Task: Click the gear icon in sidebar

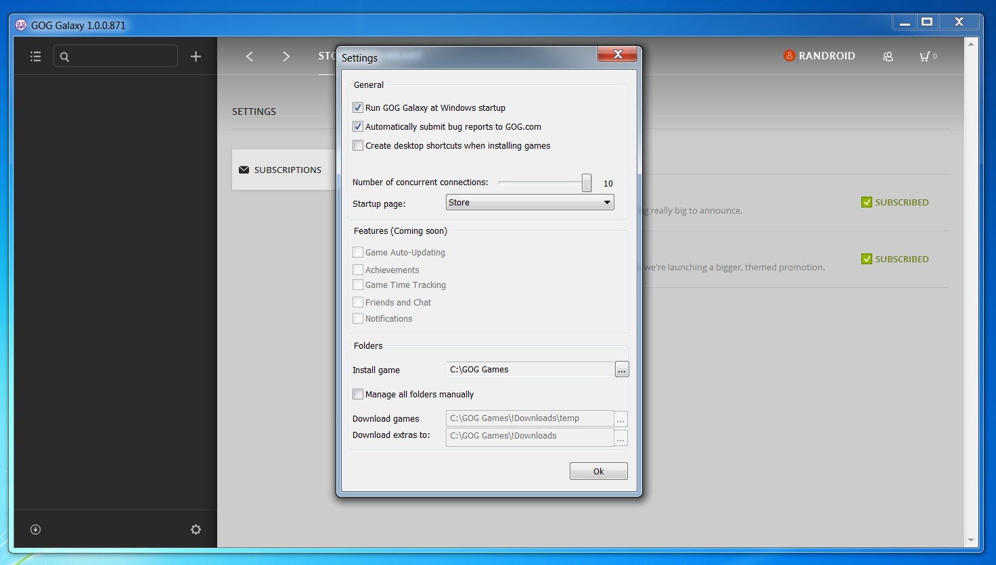Action: pyautogui.click(x=196, y=529)
